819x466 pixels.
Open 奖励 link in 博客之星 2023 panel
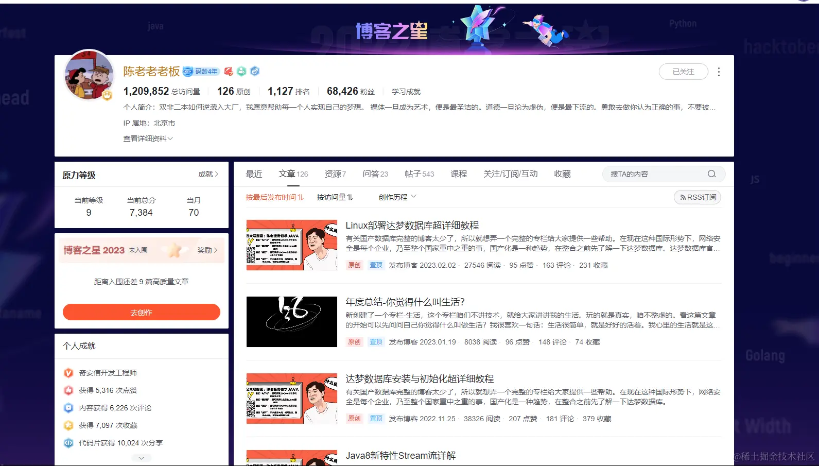(207, 250)
